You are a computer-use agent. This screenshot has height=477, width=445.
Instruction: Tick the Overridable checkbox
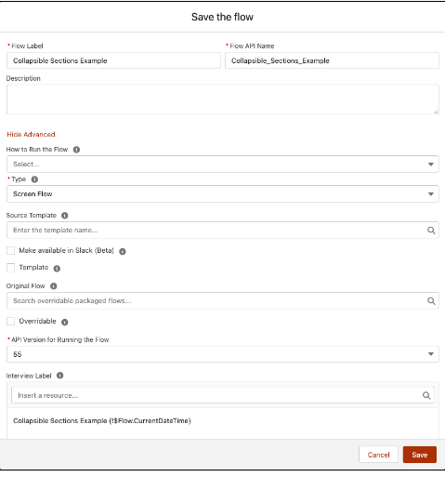point(11,321)
